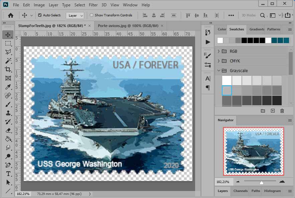
Task: Switch to the Porte-avions.jpg document tab
Action: click(x=128, y=26)
